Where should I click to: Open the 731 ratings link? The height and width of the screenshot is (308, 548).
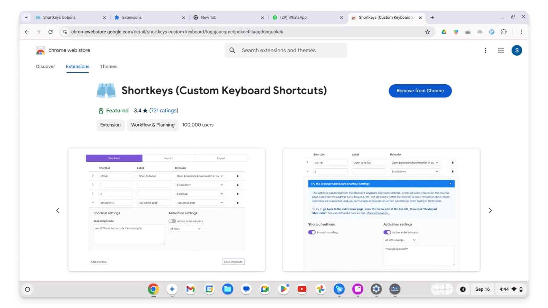tap(164, 110)
